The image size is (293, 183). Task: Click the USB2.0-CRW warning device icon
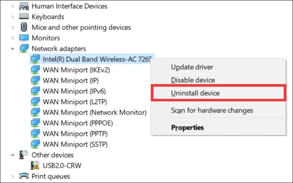35,165
